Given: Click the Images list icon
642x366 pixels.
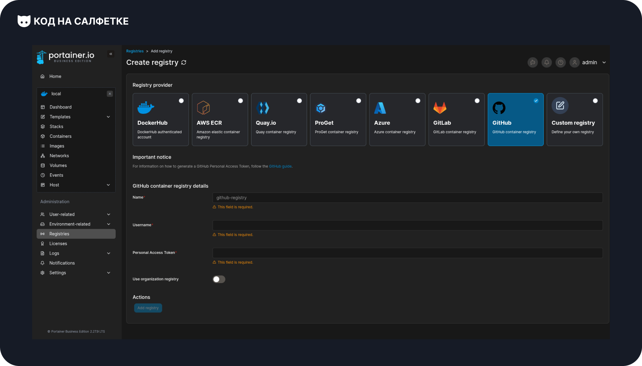Looking at the screenshot, I should pos(43,146).
